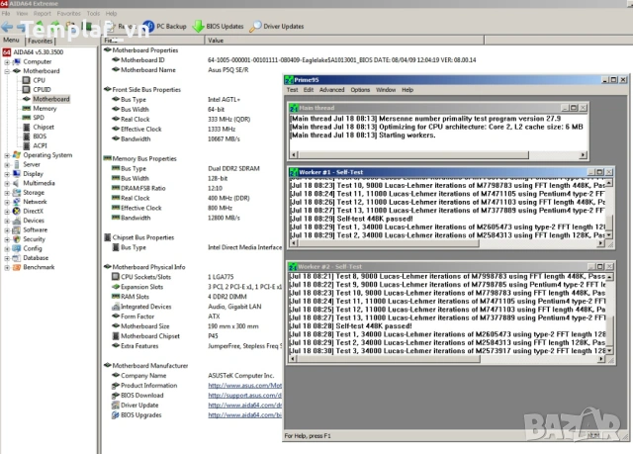Open the Tools menu in AIDA64

click(93, 13)
